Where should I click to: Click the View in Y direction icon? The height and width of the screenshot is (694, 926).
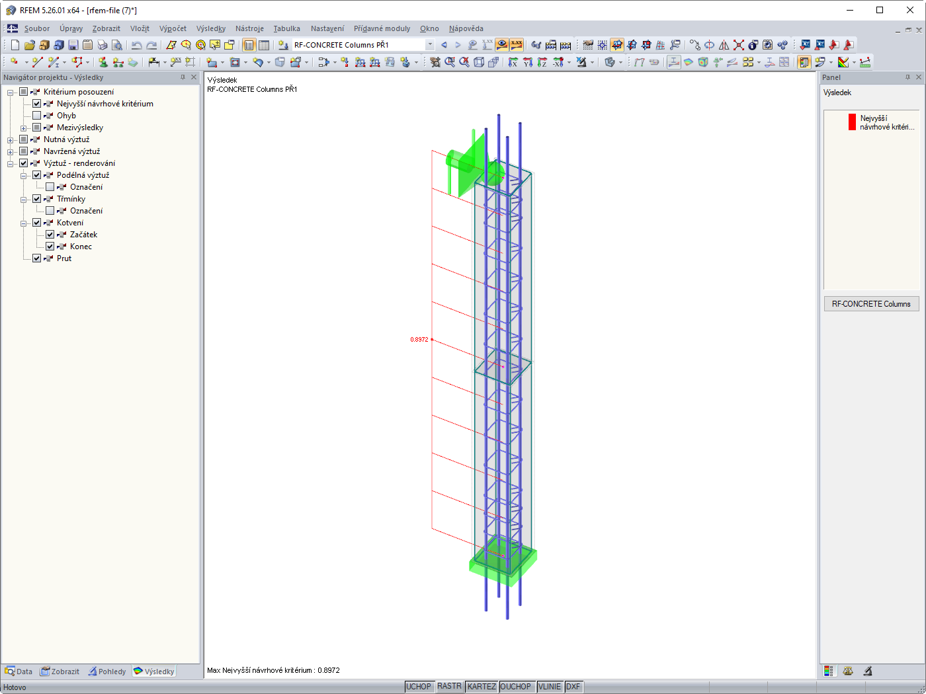(x=527, y=62)
